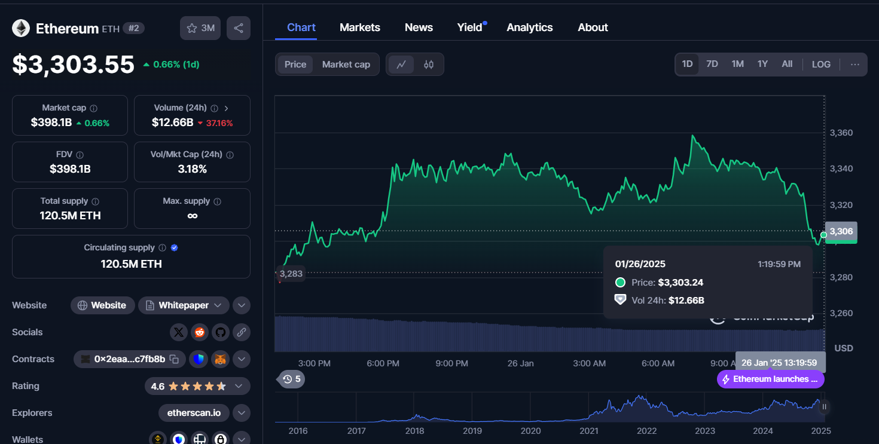The width and height of the screenshot is (879, 444).
Task: Open the Yield tab
Action: coord(470,27)
